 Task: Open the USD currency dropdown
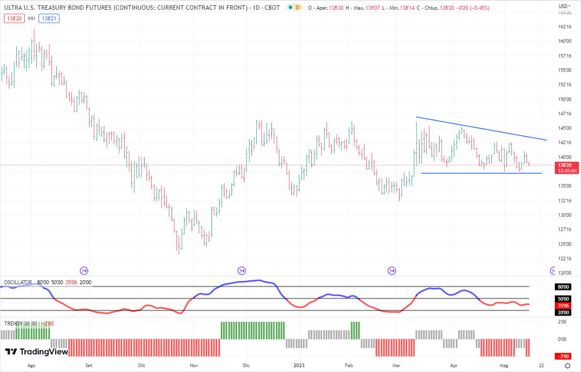(564, 6)
